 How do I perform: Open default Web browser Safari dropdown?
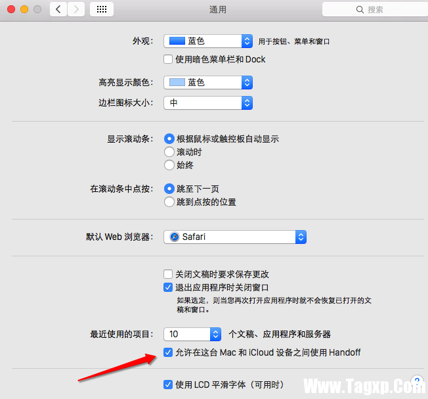235,237
